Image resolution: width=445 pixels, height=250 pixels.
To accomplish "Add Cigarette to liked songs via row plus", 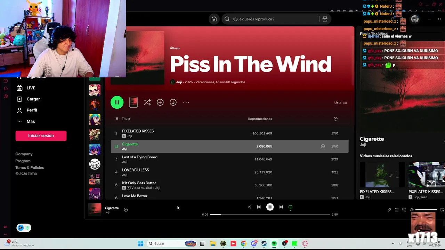I will 323,146.
